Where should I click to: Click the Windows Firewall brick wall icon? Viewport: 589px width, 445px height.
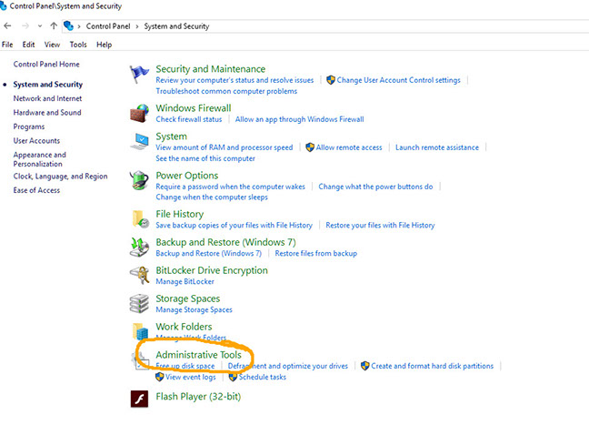(x=139, y=114)
